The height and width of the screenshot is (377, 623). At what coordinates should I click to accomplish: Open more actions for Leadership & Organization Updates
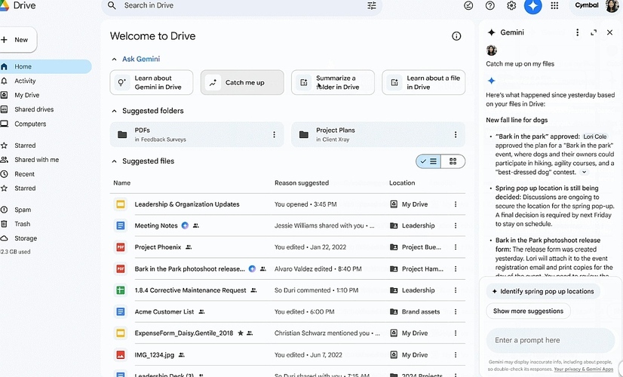[x=456, y=204]
